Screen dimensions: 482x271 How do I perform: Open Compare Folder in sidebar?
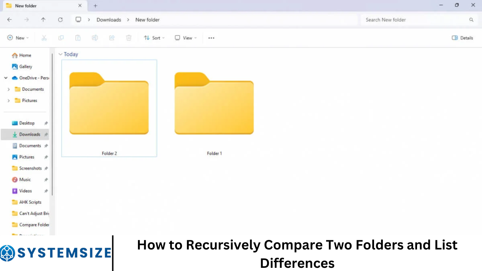[30, 225]
